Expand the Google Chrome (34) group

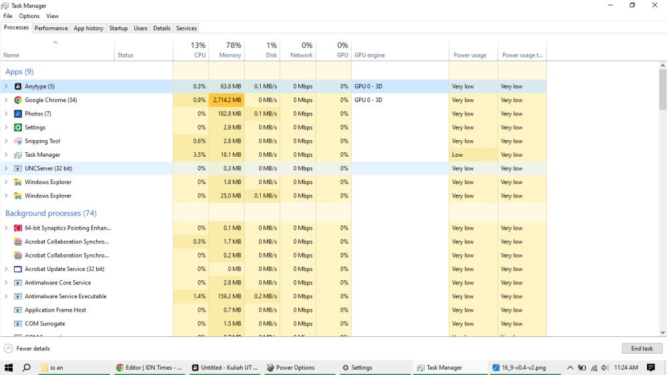[x=6, y=100]
